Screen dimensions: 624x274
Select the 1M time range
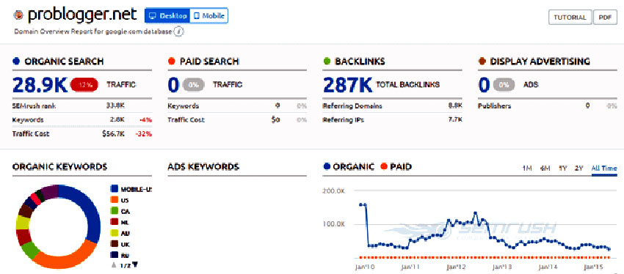pos(527,168)
